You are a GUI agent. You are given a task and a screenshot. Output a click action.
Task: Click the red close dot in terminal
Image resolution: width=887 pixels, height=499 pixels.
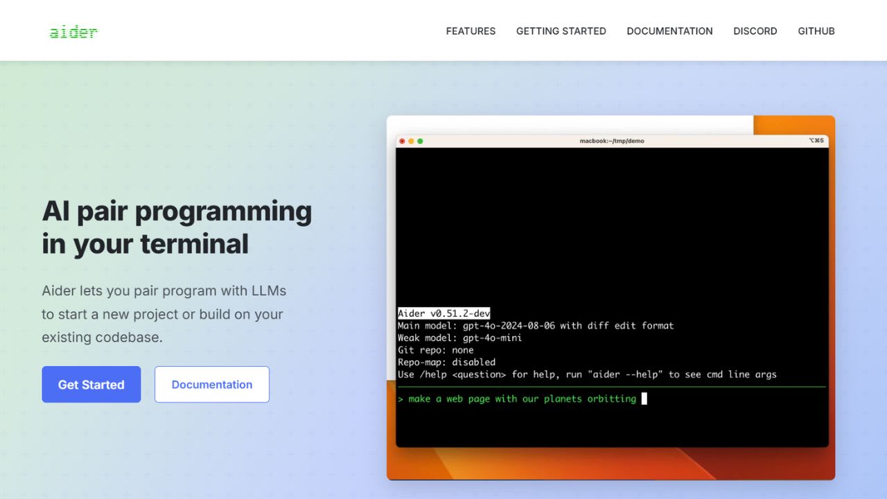[402, 141]
